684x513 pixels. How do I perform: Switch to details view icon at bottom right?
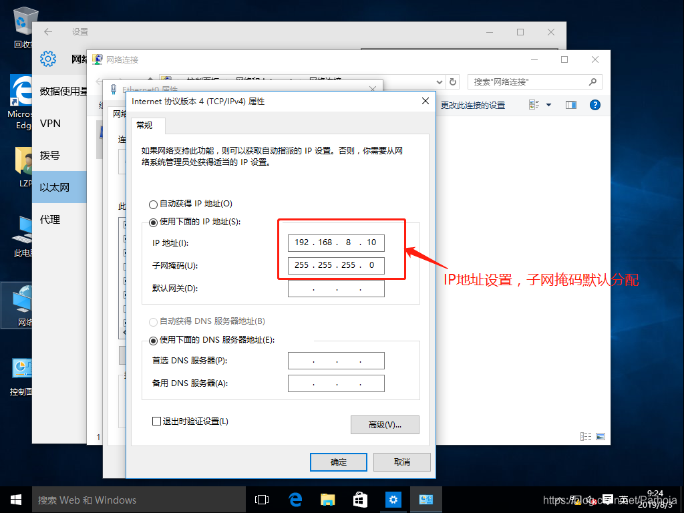[x=586, y=436]
